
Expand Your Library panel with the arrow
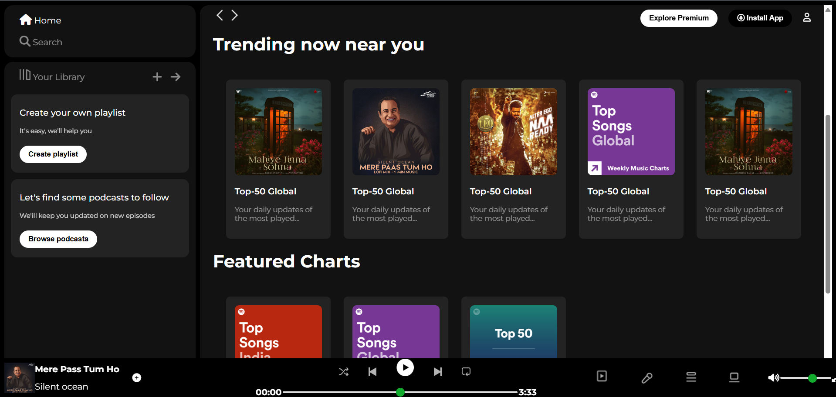point(175,77)
